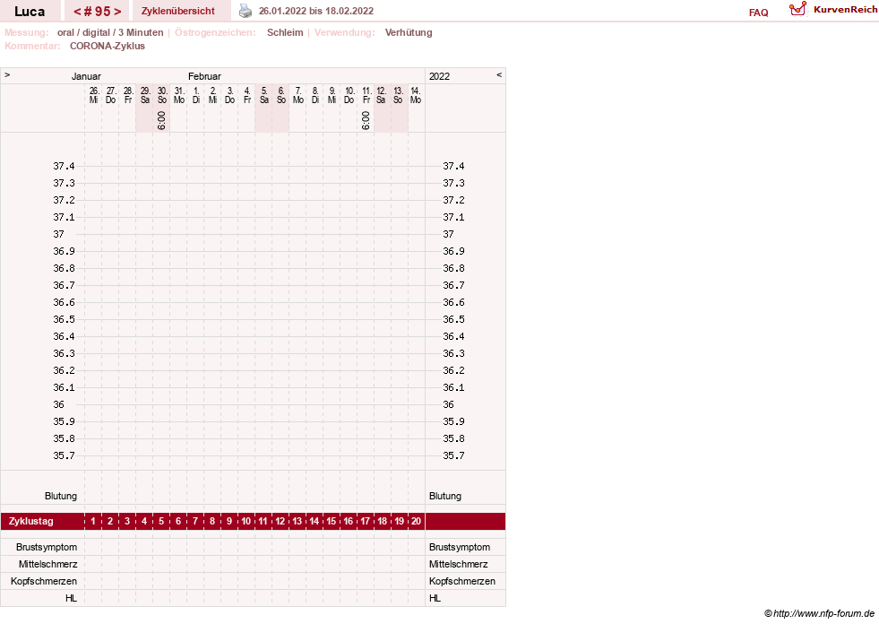Click the Verhütung value

click(409, 32)
